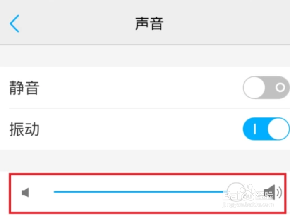Image resolution: width=290 pixels, height=215 pixels.
Task: Go back using the blue arrow
Action: pyautogui.click(x=14, y=24)
